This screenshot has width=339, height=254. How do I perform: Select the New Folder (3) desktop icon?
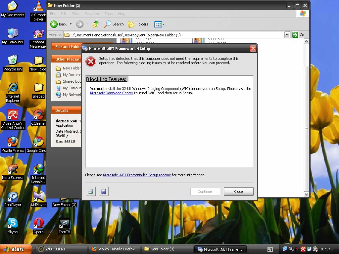[65, 203]
